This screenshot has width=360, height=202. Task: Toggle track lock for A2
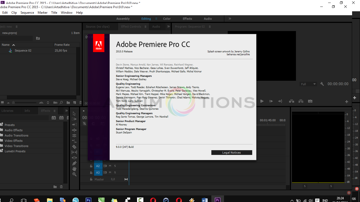pos(91,166)
